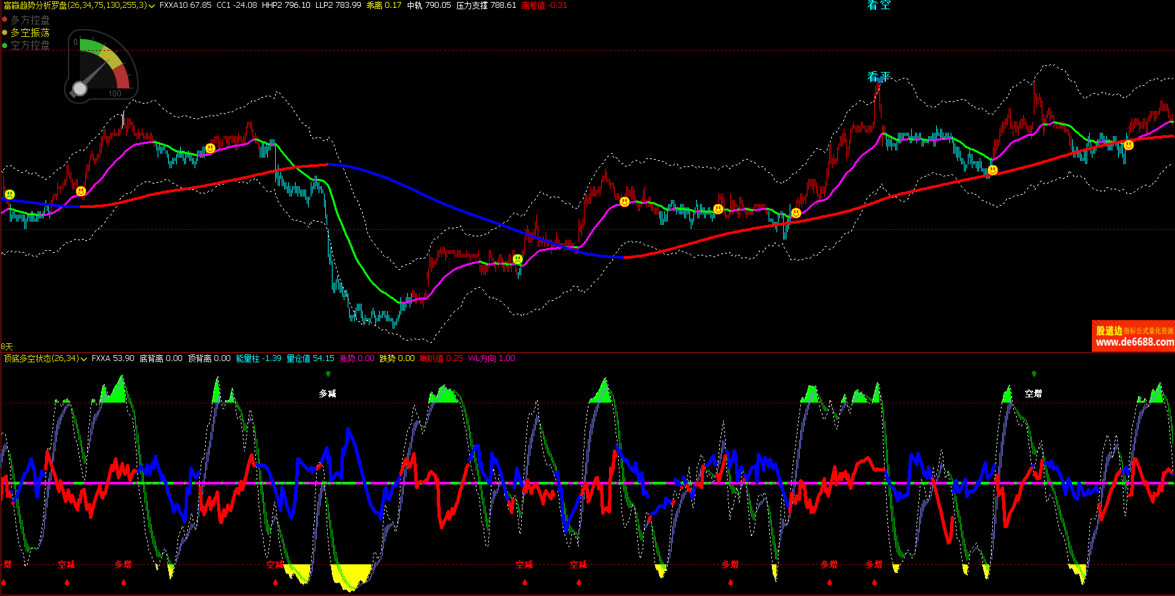Click the green marker above 多减 label
1175x596 pixels.
(x=328, y=374)
